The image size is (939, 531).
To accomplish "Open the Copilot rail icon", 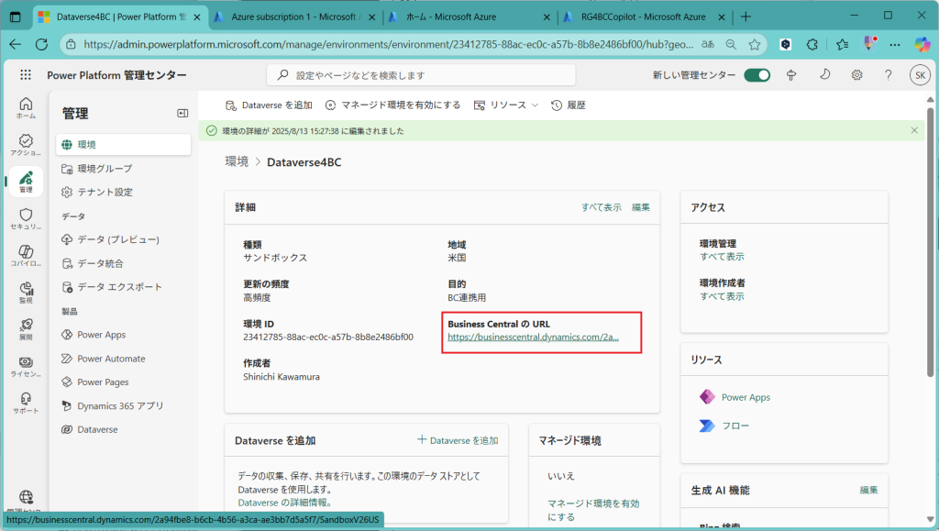I will pyautogui.click(x=26, y=256).
